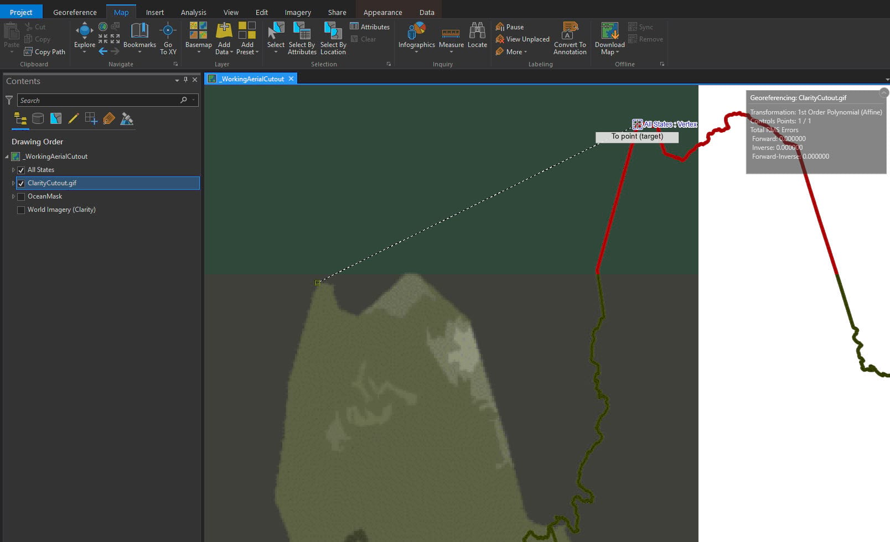
Task: Switch to the Georeference ribbon tab
Action: pyautogui.click(x=75, y=12)
